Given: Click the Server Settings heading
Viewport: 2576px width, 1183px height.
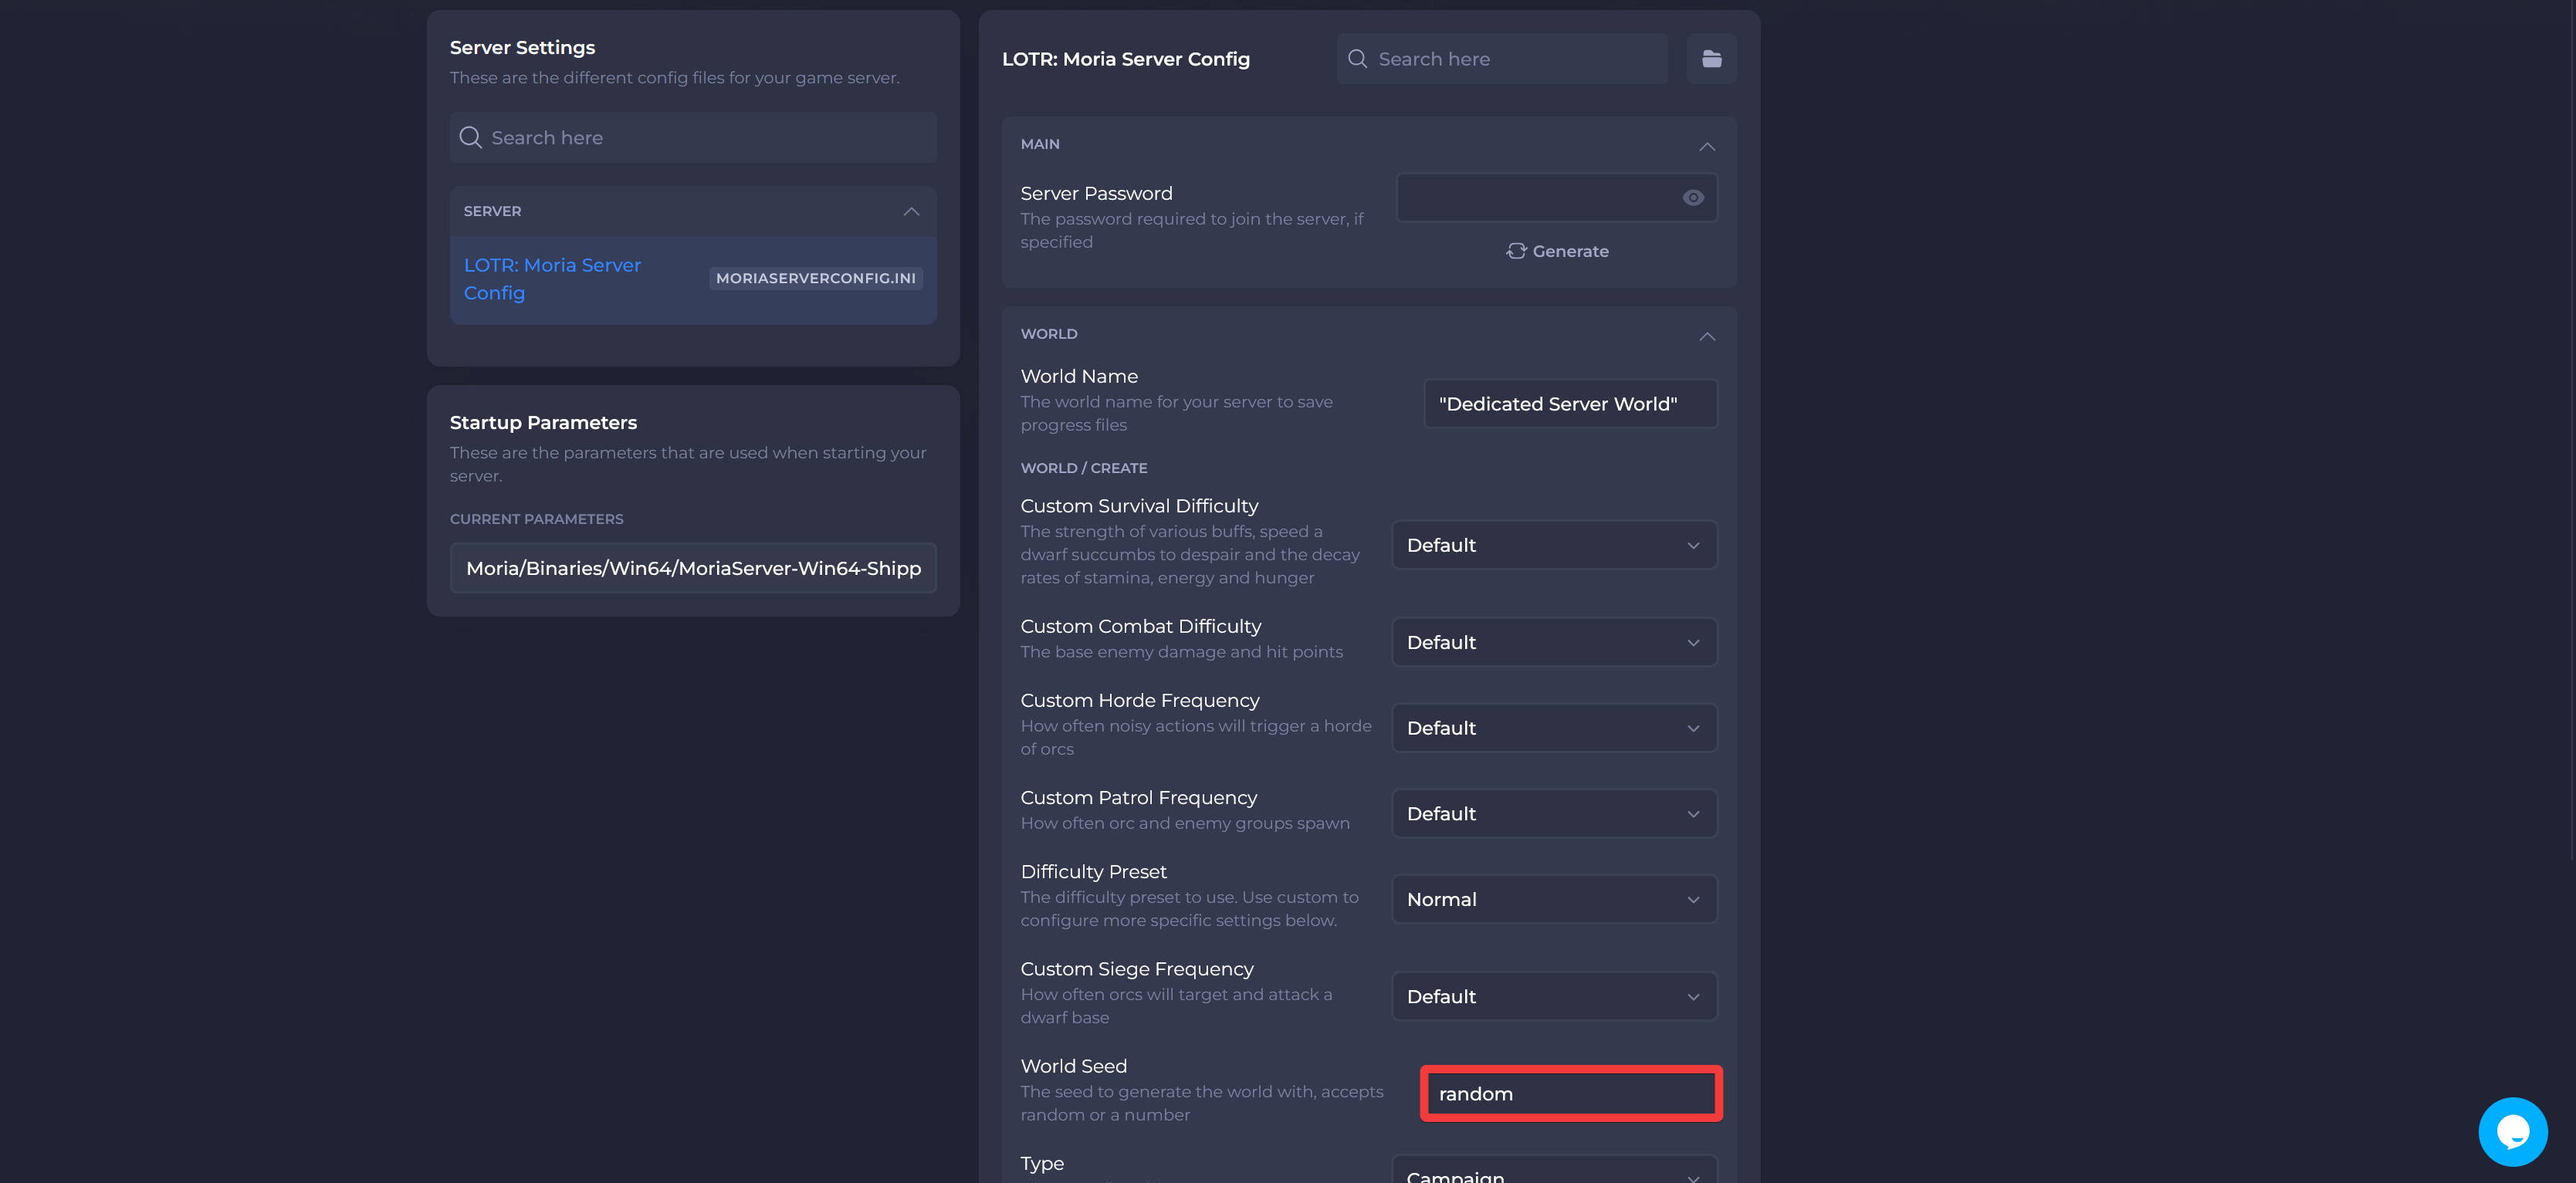Looking at the screenshot, I should [522, 47].
